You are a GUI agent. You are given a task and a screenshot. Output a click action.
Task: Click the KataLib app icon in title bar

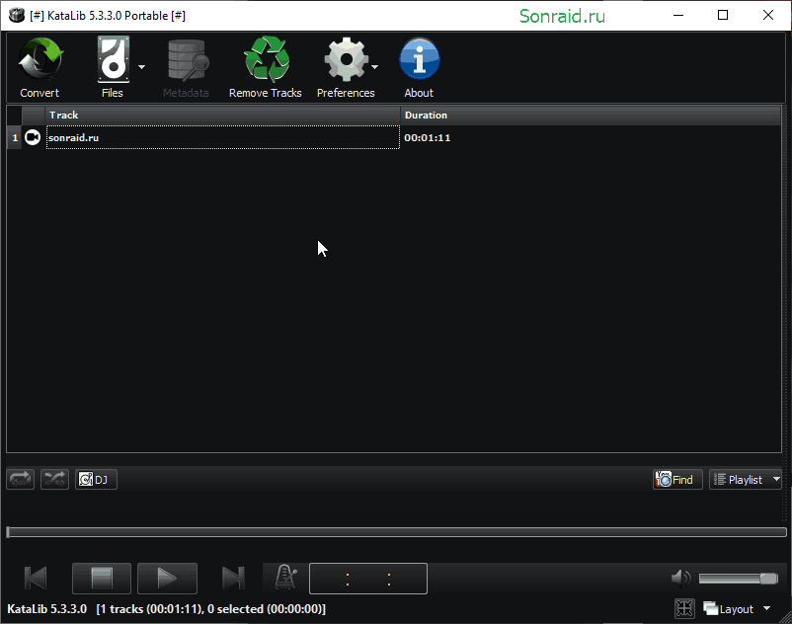[16, 15]
